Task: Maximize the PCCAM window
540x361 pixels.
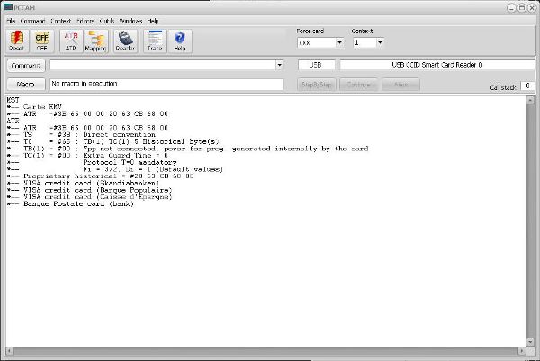Action: click(x=522, y=7)
